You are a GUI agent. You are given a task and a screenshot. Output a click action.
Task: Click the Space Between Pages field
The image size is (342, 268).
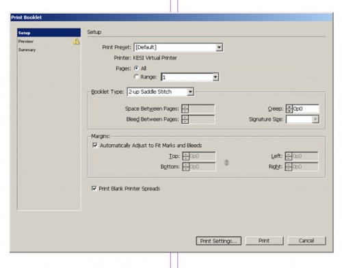(202, 109)
